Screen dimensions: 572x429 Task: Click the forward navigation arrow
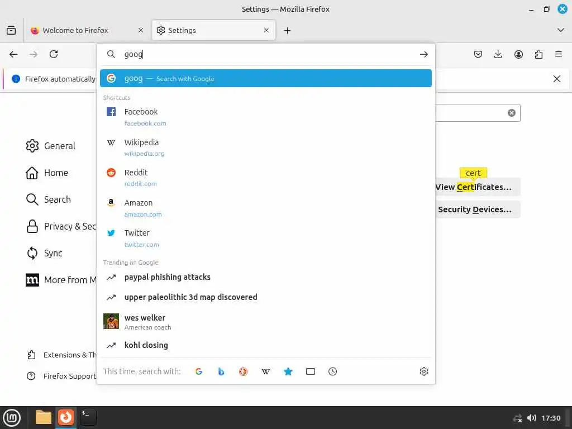34,54
